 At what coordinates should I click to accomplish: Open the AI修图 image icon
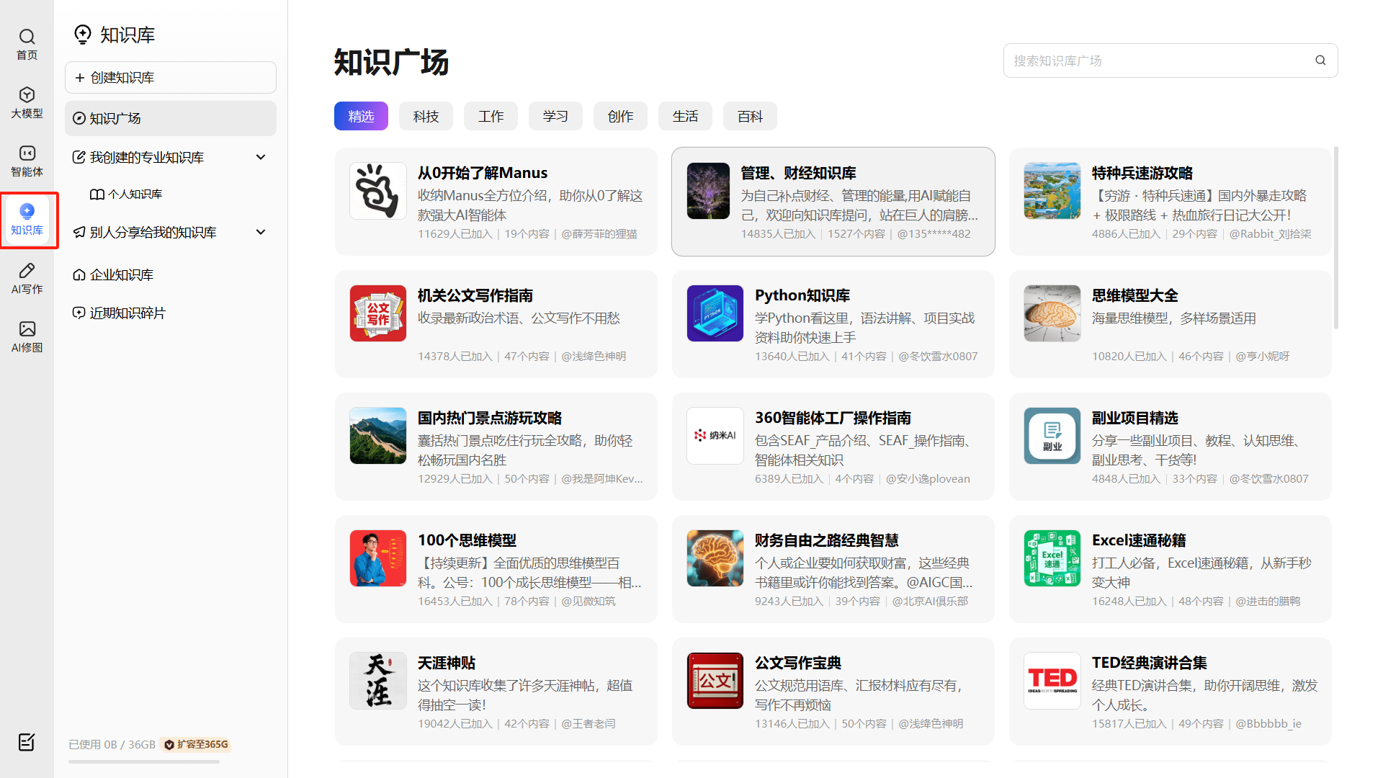pyautogui.click(x=27, y=329)
